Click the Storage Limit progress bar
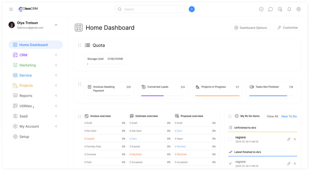Screen dimensions: 310x171 pos(105,64)
